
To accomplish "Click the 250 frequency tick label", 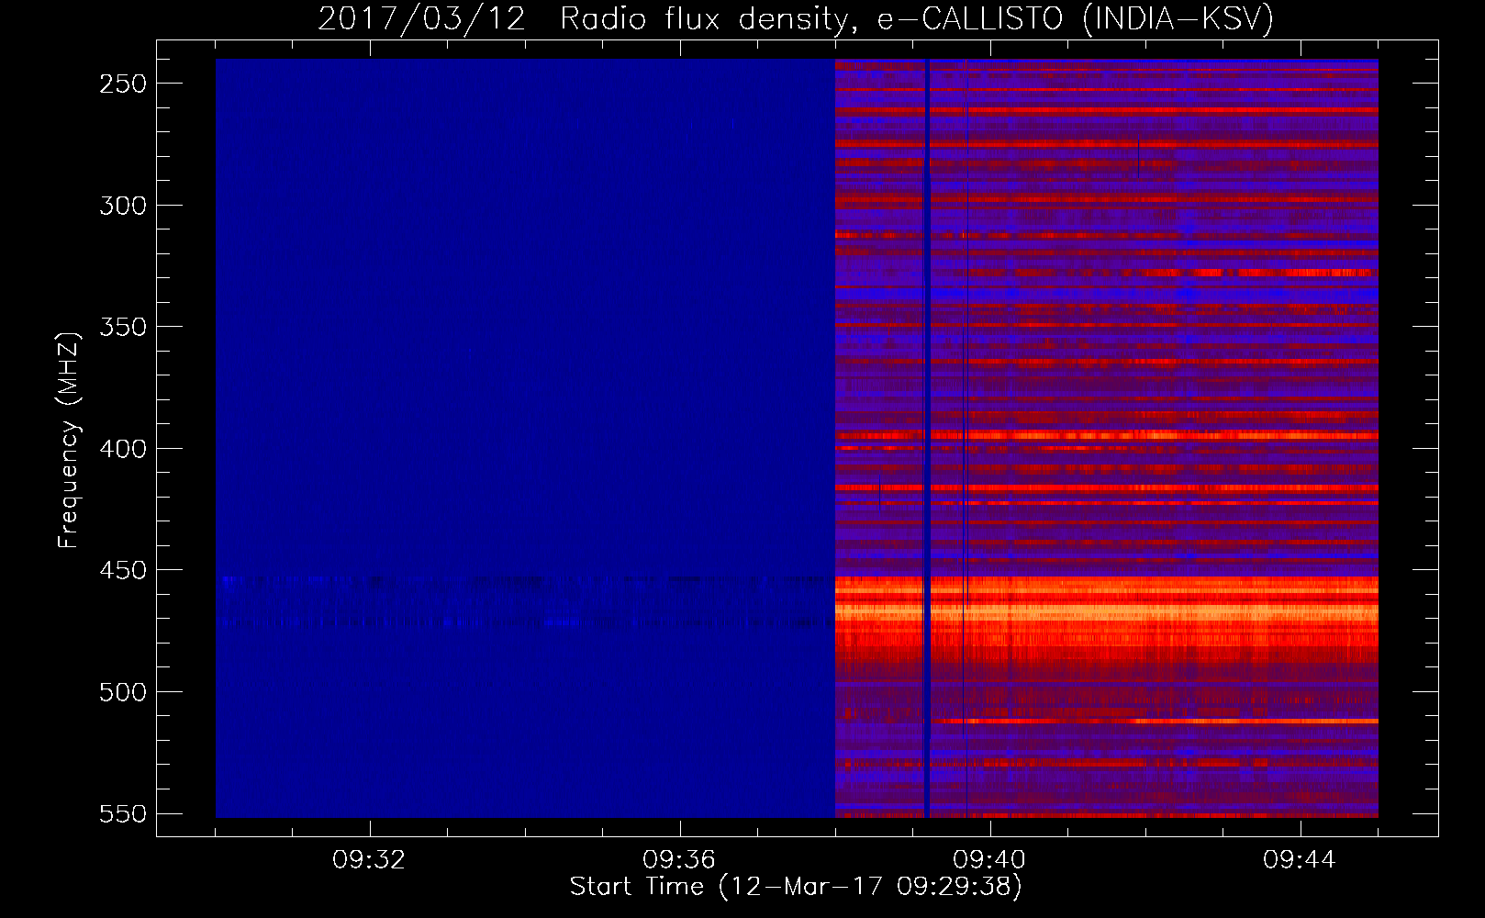I will coord(123,84).
